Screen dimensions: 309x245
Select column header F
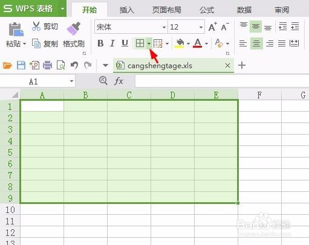(259, 95)
